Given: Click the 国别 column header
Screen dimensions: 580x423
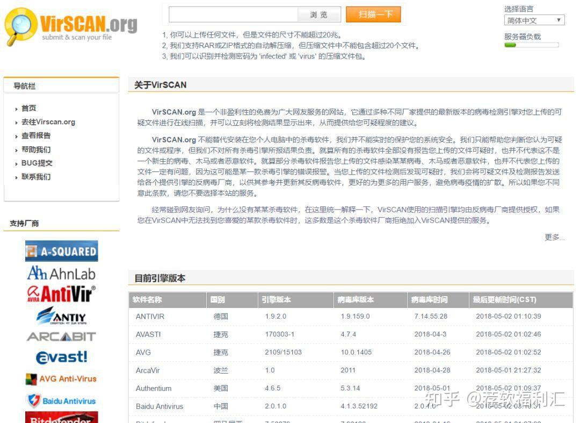Looking at the screenshot, I should [x=232, y=300].
